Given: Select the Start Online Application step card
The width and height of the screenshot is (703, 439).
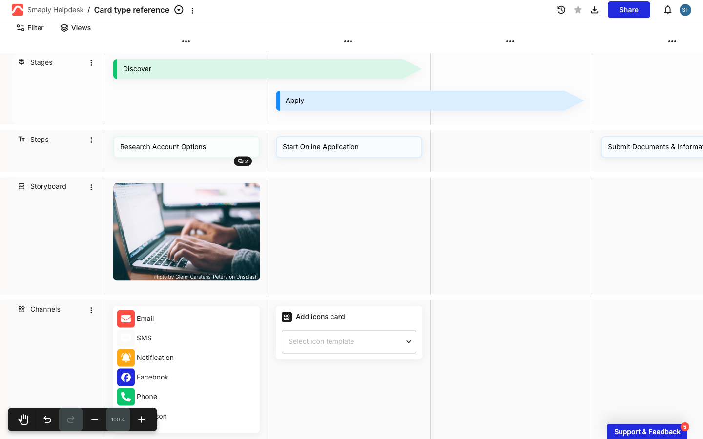Looking at the screenshot, I should click(349, 147).
